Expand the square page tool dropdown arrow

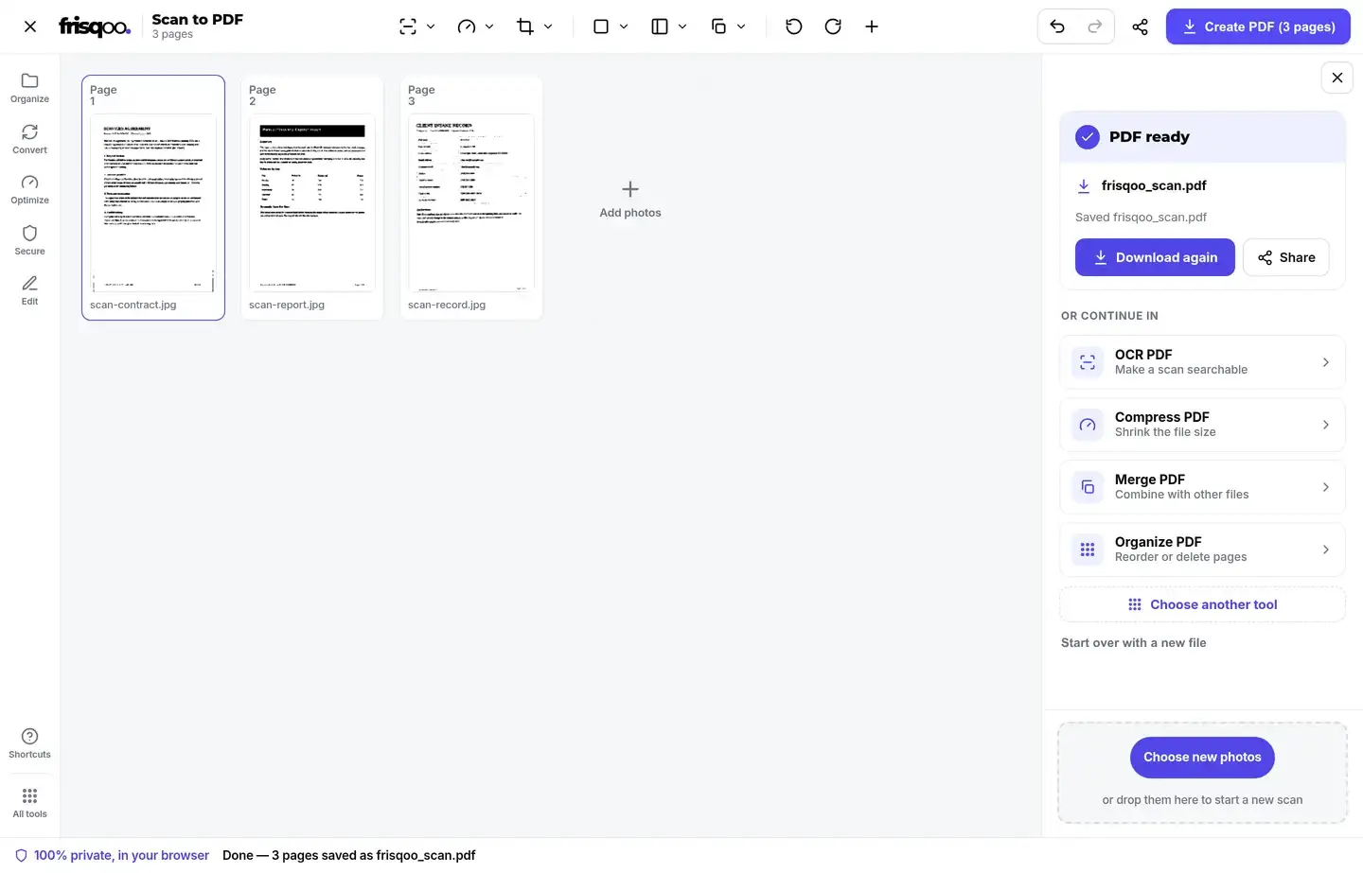[x=624, y=26]
